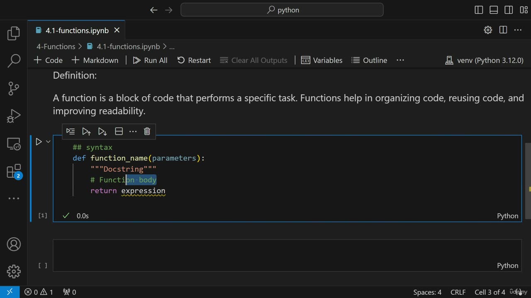Viewport: 531px width, 298px height.
Task: Toggle the bottom panel layout icon
Action: click(x=494, y=10)
